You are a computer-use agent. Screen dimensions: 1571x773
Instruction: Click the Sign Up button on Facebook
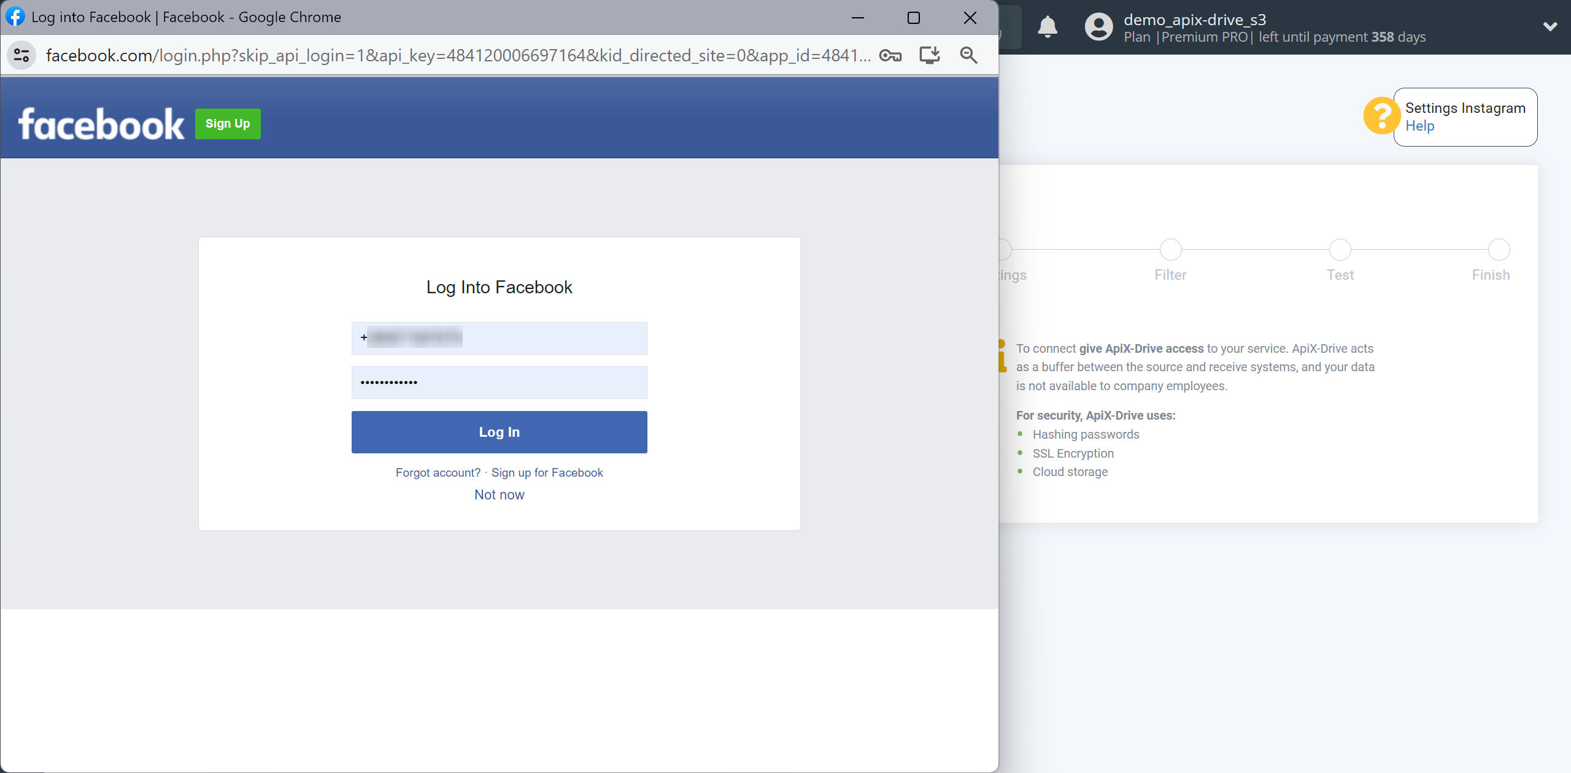point(228,123)
